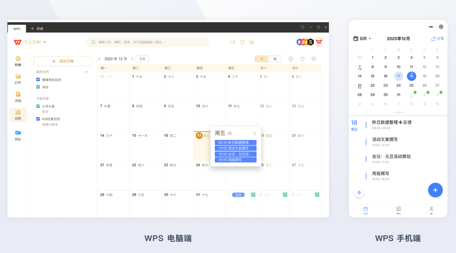Go to next month using right chevron

[132, 59]
